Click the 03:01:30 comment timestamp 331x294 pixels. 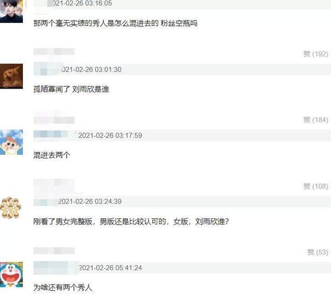point(92,69)
